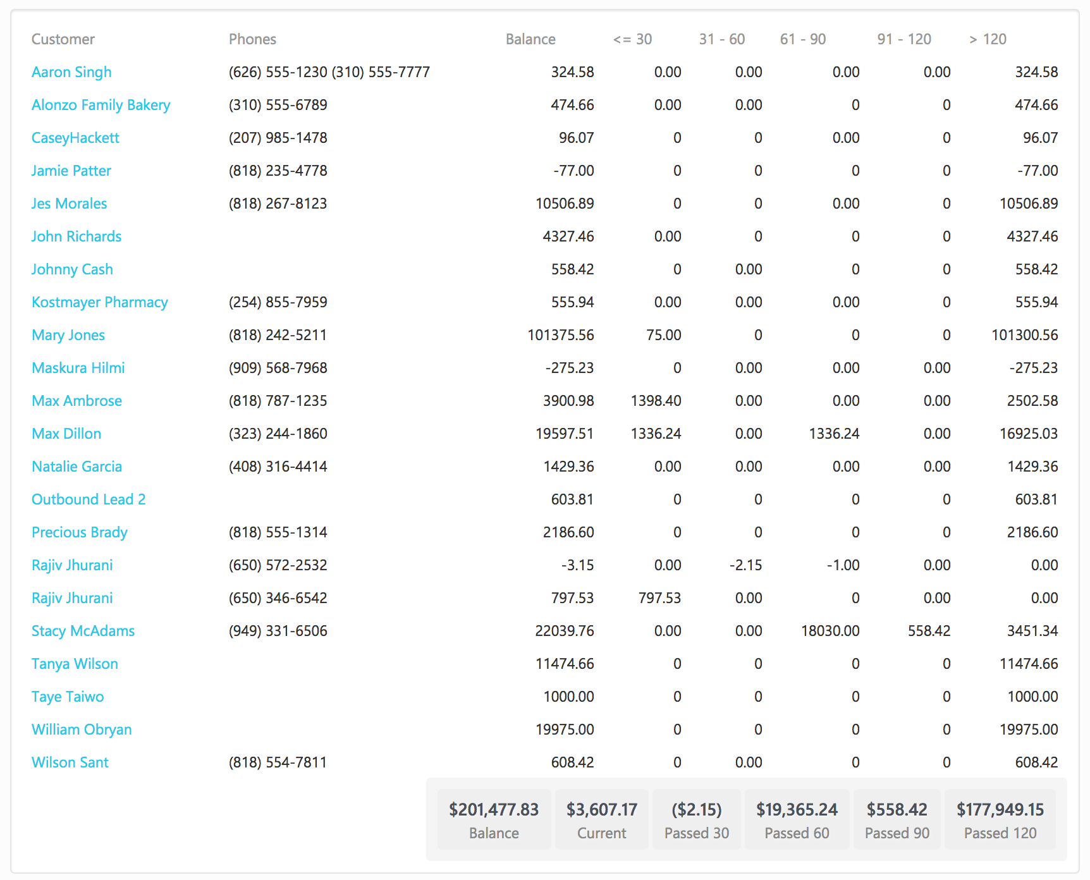Open the Aaron Singh customer record
The image size is (1090, 880).
tap(71, 71)
